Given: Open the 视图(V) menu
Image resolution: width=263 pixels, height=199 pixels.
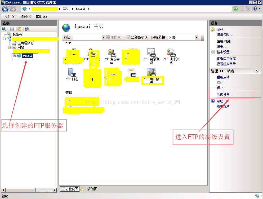Looking at the screenshot, I should tap(26, 17).
